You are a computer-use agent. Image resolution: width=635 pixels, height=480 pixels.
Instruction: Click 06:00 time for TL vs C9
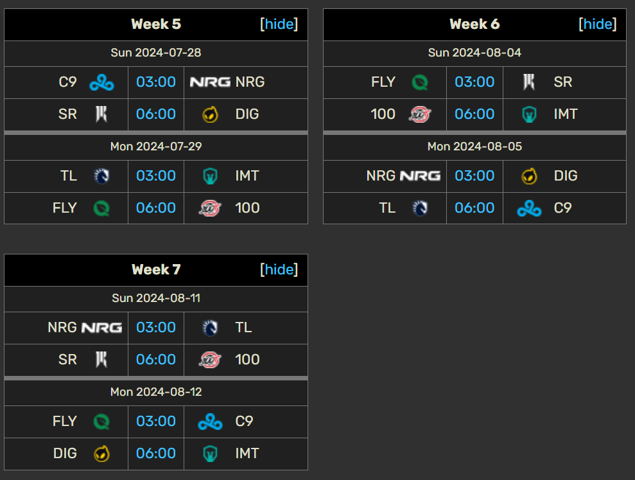coord(474,208)
